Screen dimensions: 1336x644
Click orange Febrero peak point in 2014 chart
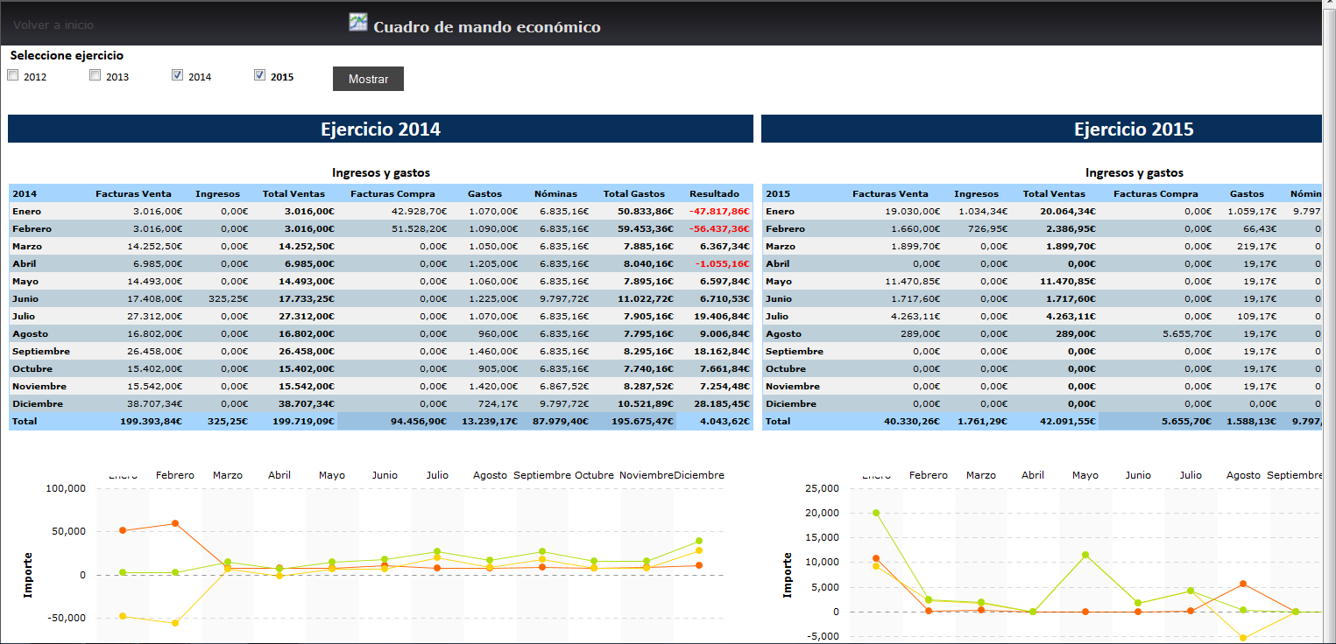[175, 523]
